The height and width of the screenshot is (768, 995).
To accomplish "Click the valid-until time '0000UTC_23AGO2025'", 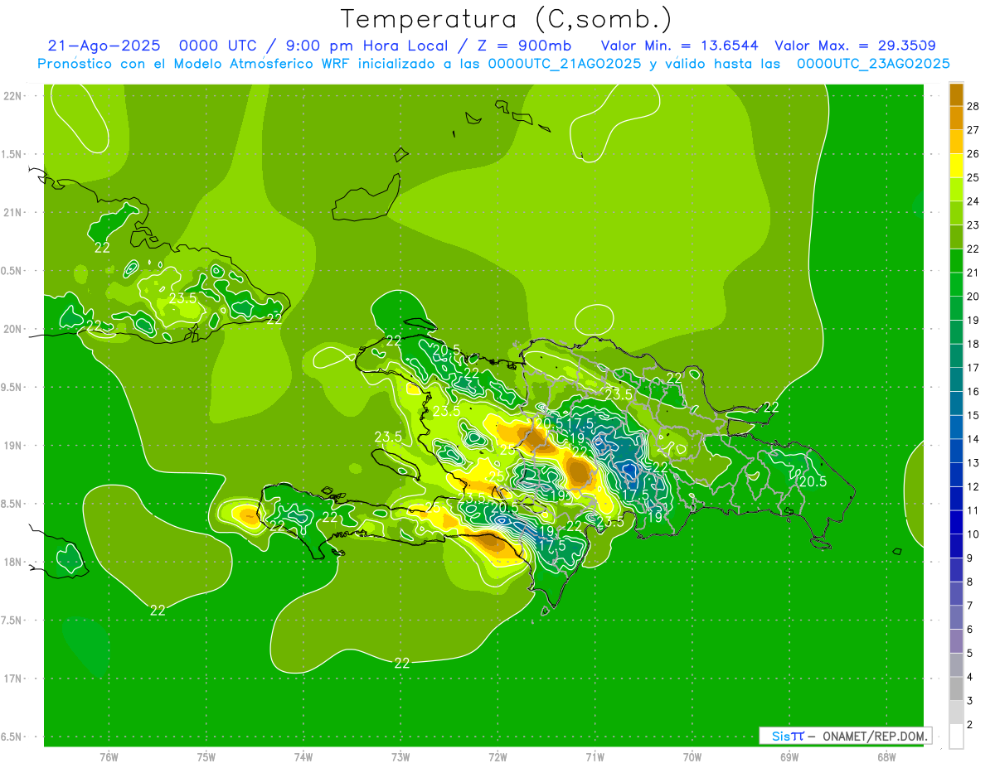I will coord(872,64).
